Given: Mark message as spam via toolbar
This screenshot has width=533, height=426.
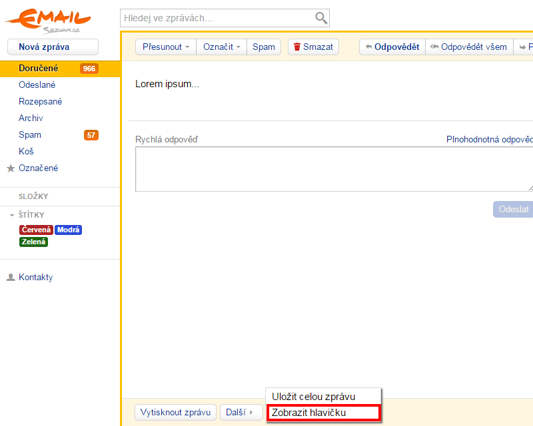Looking at the screenshot, I should point(264,47).
